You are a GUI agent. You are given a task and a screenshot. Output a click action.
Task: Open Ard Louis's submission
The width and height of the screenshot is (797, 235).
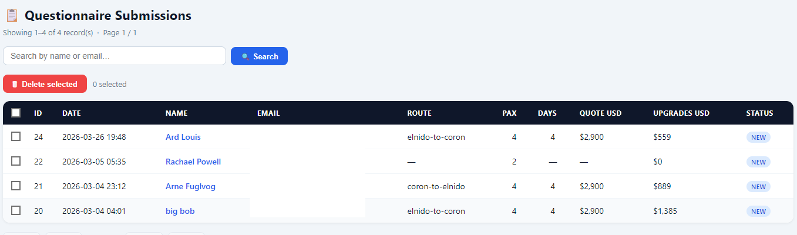(x=183, y=137)
